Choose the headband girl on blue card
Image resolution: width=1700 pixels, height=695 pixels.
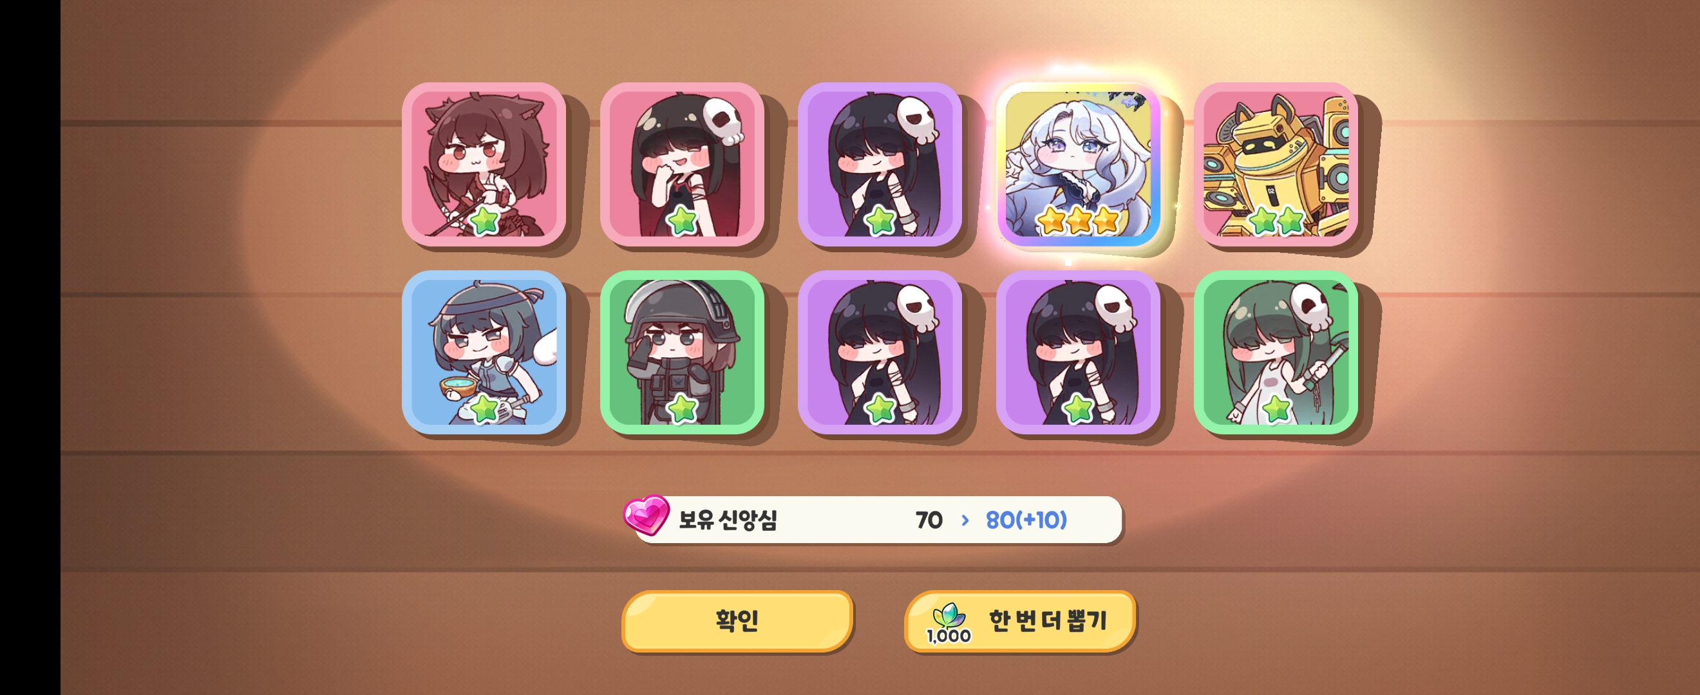484,352
